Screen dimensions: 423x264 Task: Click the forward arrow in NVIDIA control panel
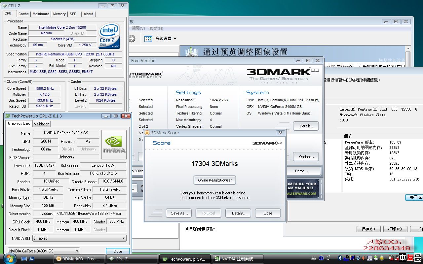point(132,39)
